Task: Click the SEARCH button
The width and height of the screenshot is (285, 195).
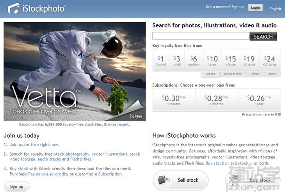Action: tap(263, 37)
